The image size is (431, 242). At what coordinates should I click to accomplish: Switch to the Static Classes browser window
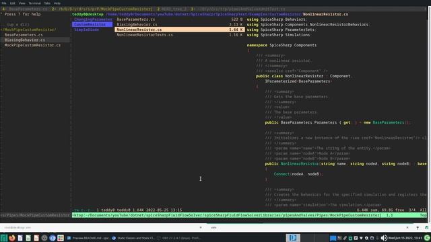point(133,238)
